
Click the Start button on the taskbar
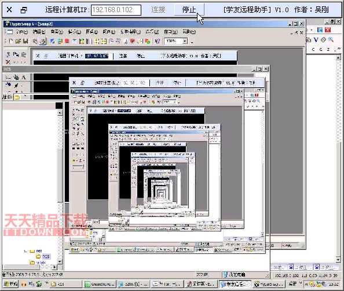pos(11,284)
